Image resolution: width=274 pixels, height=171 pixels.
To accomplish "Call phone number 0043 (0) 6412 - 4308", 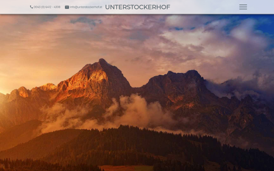I will pos(47,7).
